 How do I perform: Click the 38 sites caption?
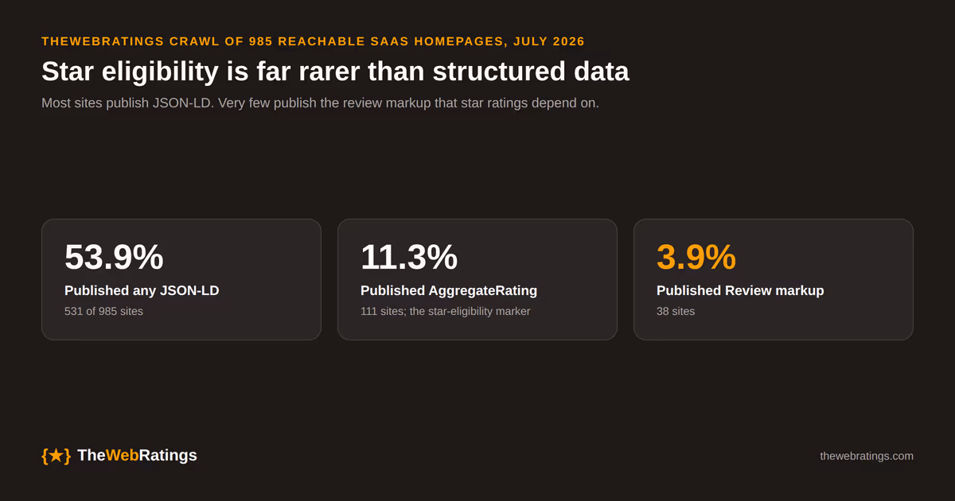pos(676,312)
